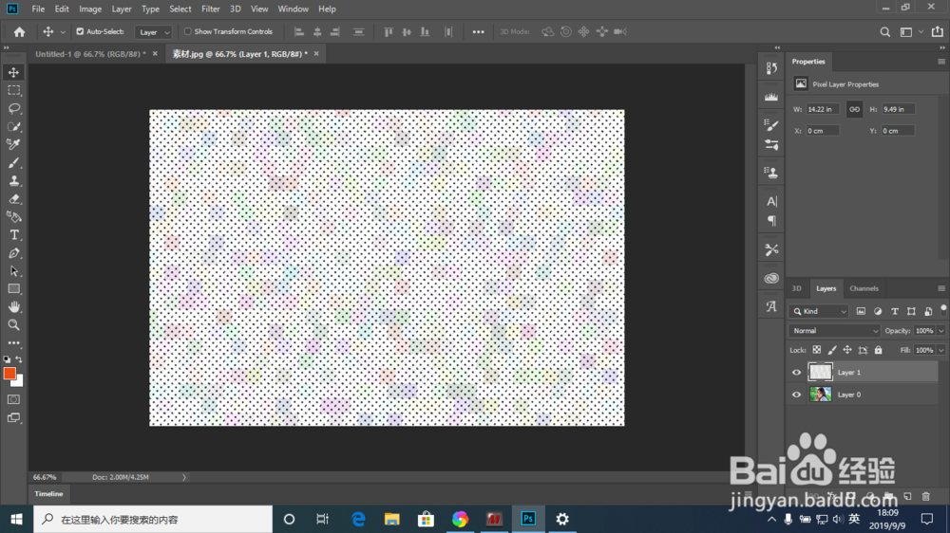Select the Eyedropper tool

(13, 144)
